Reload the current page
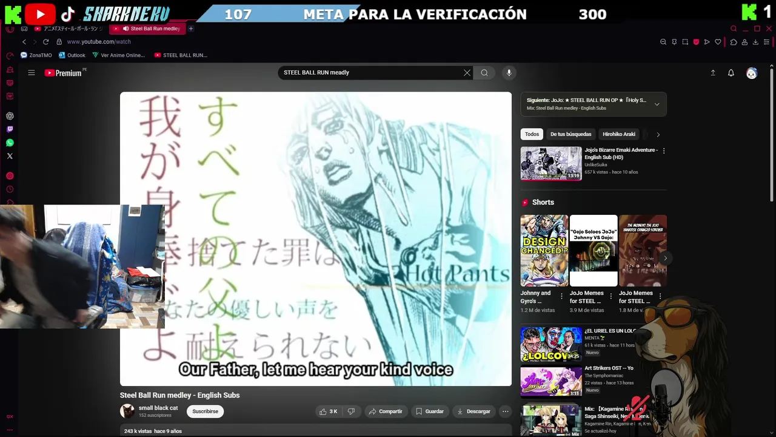776x437 pixels. point(45,42)
